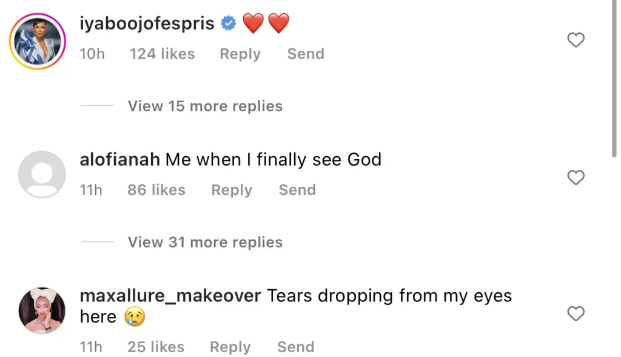Open alofianah's default avatar
Screen dimensions: 621x357
point(42,175)
